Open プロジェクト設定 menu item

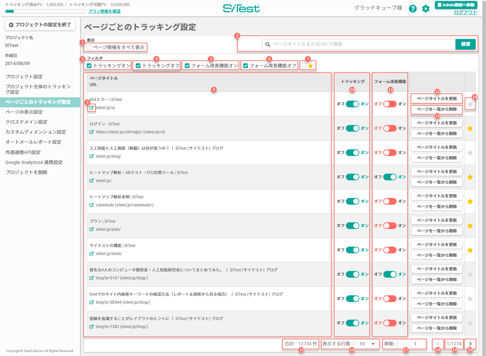(24, 77)
